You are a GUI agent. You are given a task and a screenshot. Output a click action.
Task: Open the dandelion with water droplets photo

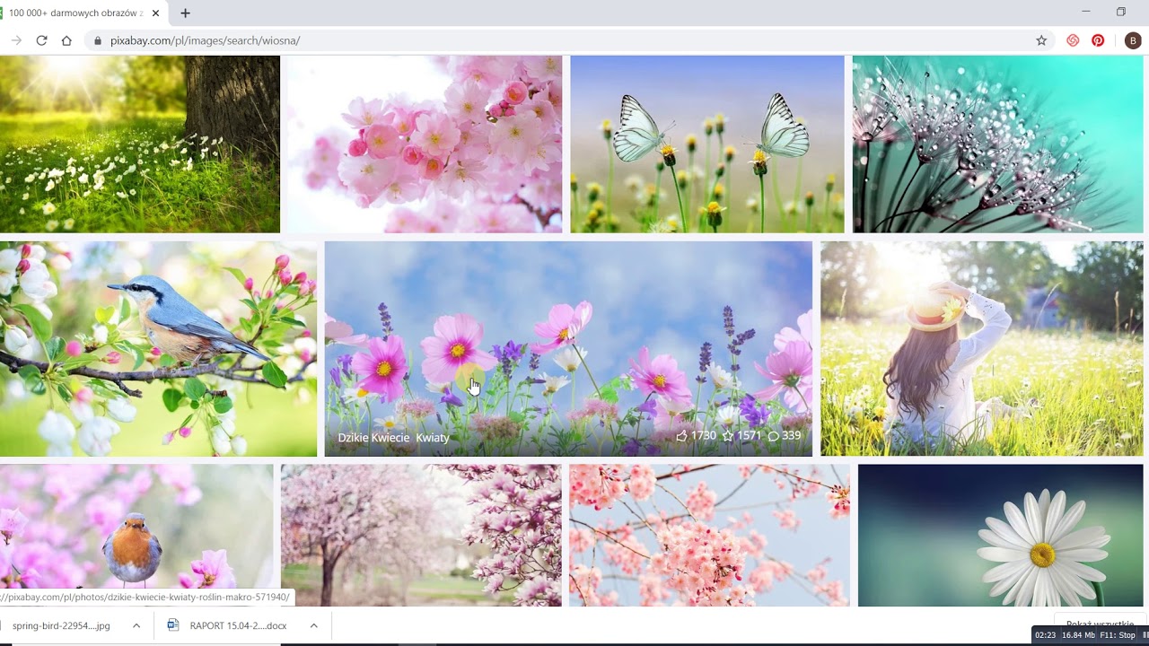(x=998, y=144)
